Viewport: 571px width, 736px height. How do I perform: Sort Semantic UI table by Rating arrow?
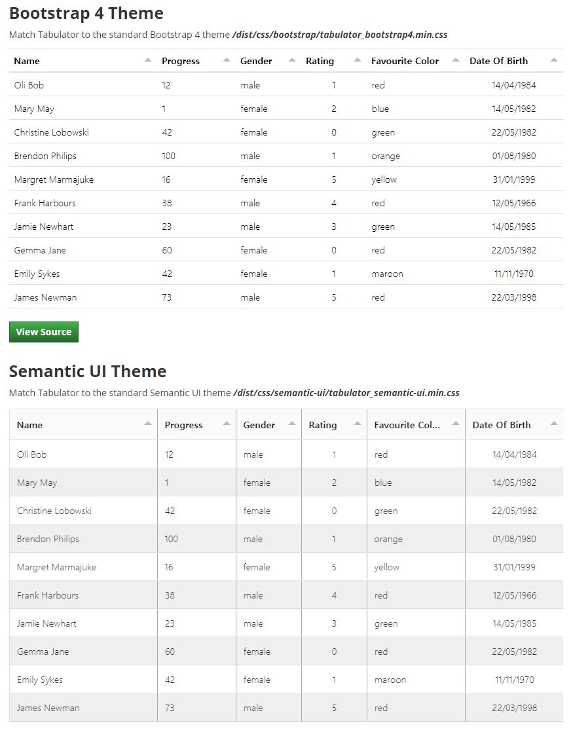point(358,424)
